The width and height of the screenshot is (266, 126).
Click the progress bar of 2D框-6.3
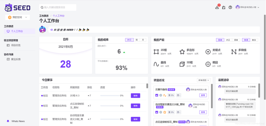[110, 96]
